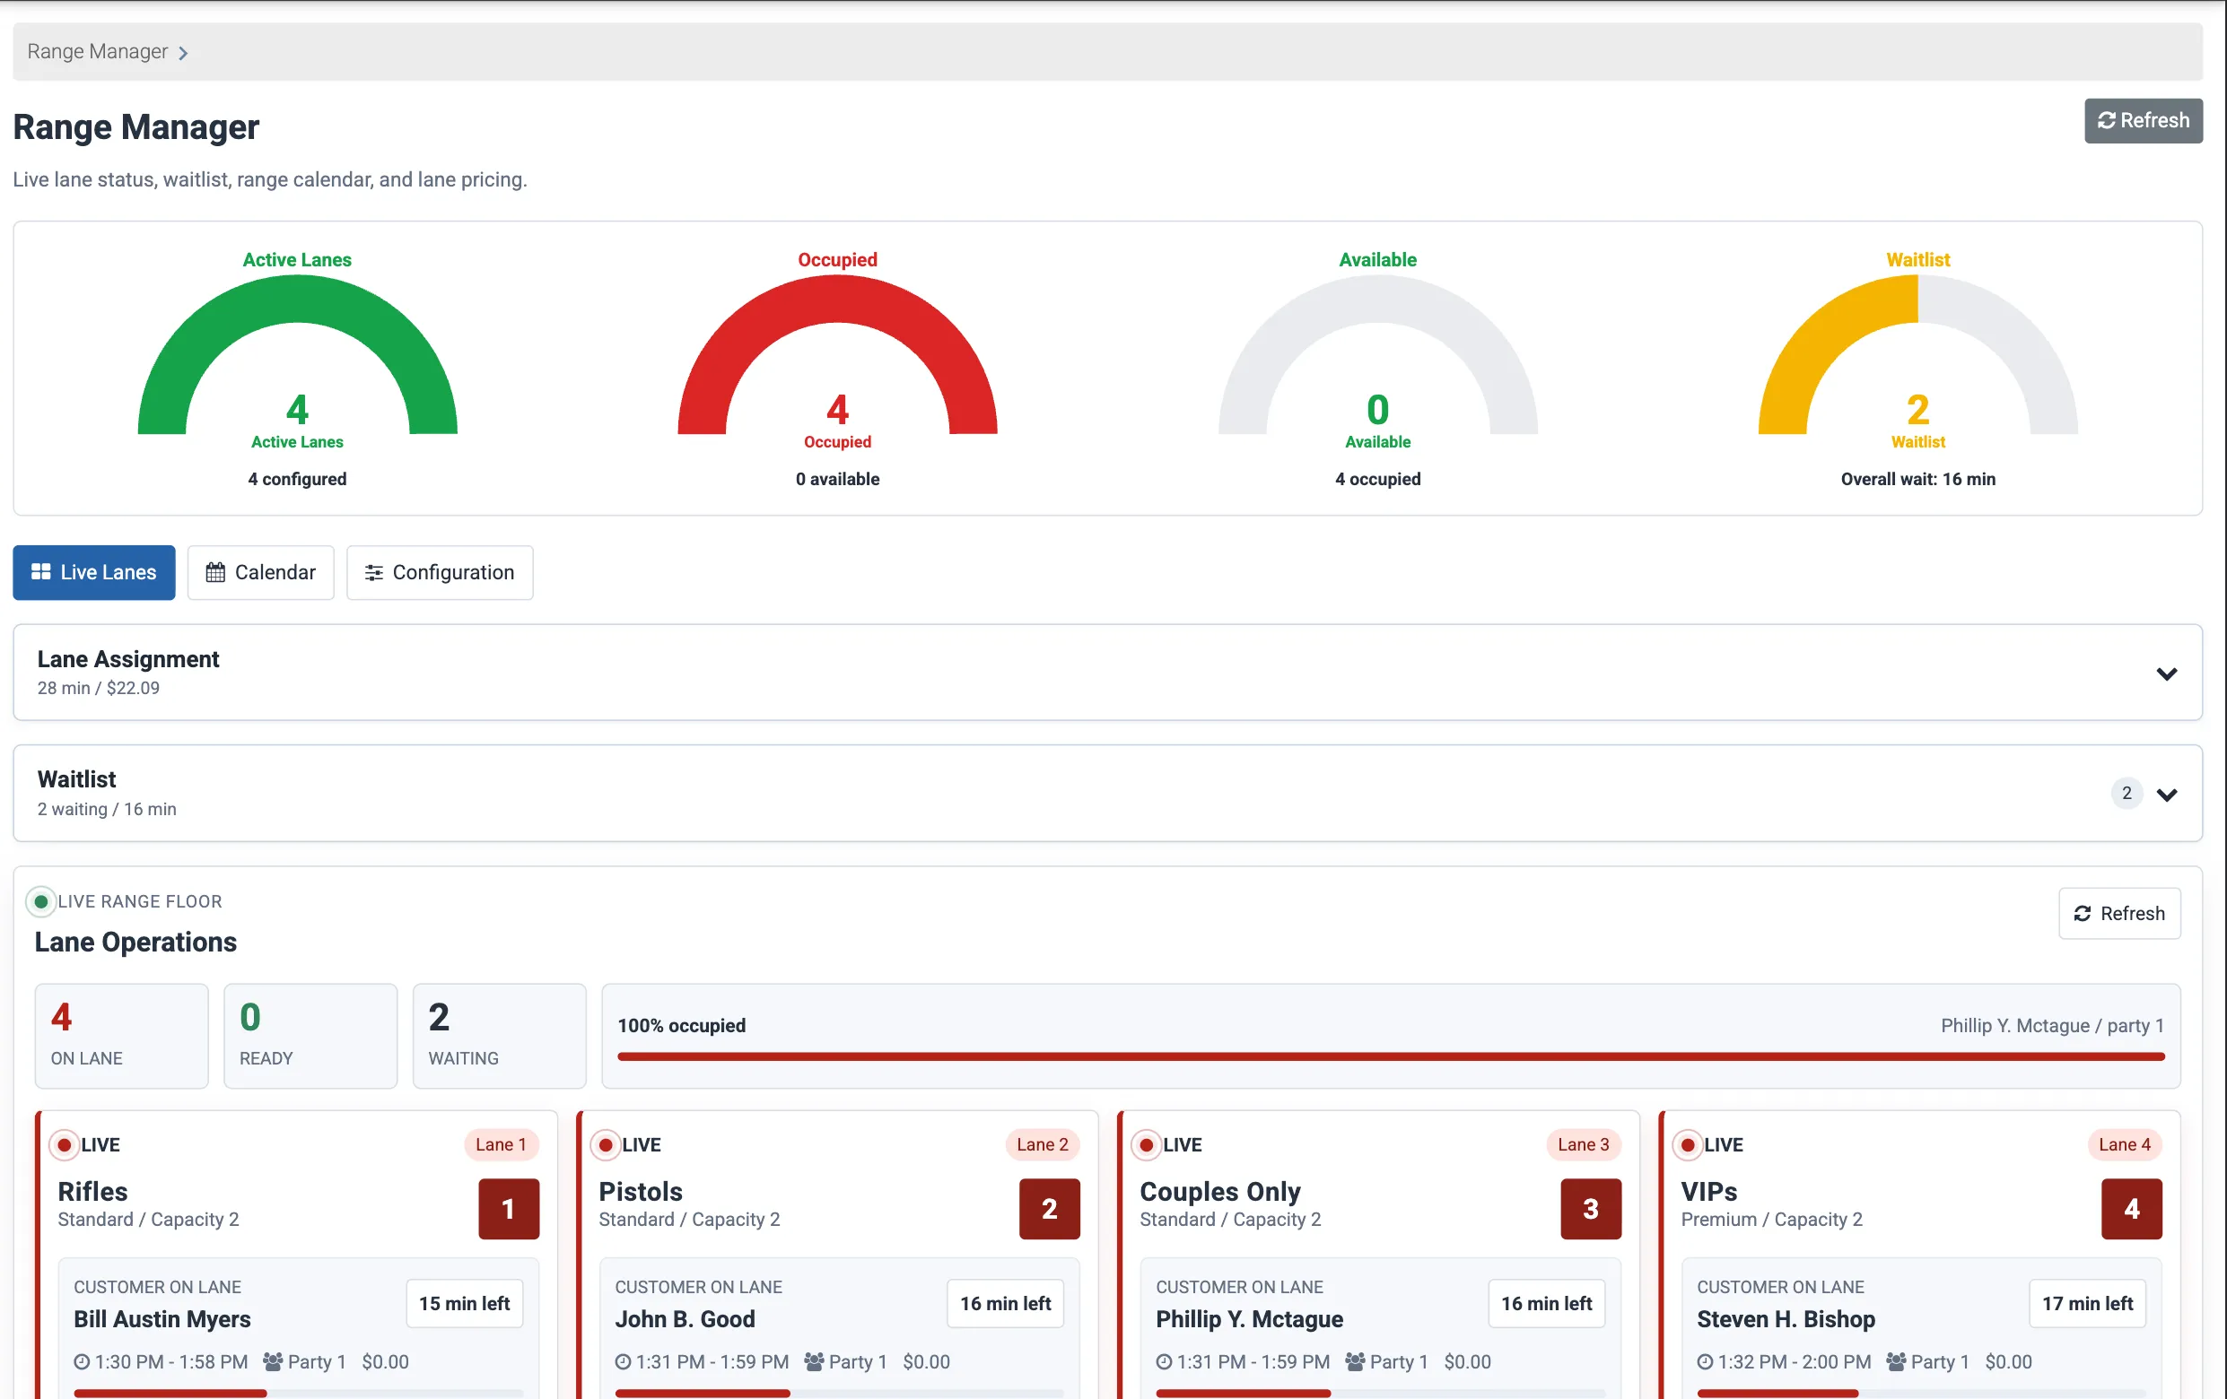Expand the Lane Assignment panel
This screenshot has height=1399, width=2227.
click(x=1108, y=673)
